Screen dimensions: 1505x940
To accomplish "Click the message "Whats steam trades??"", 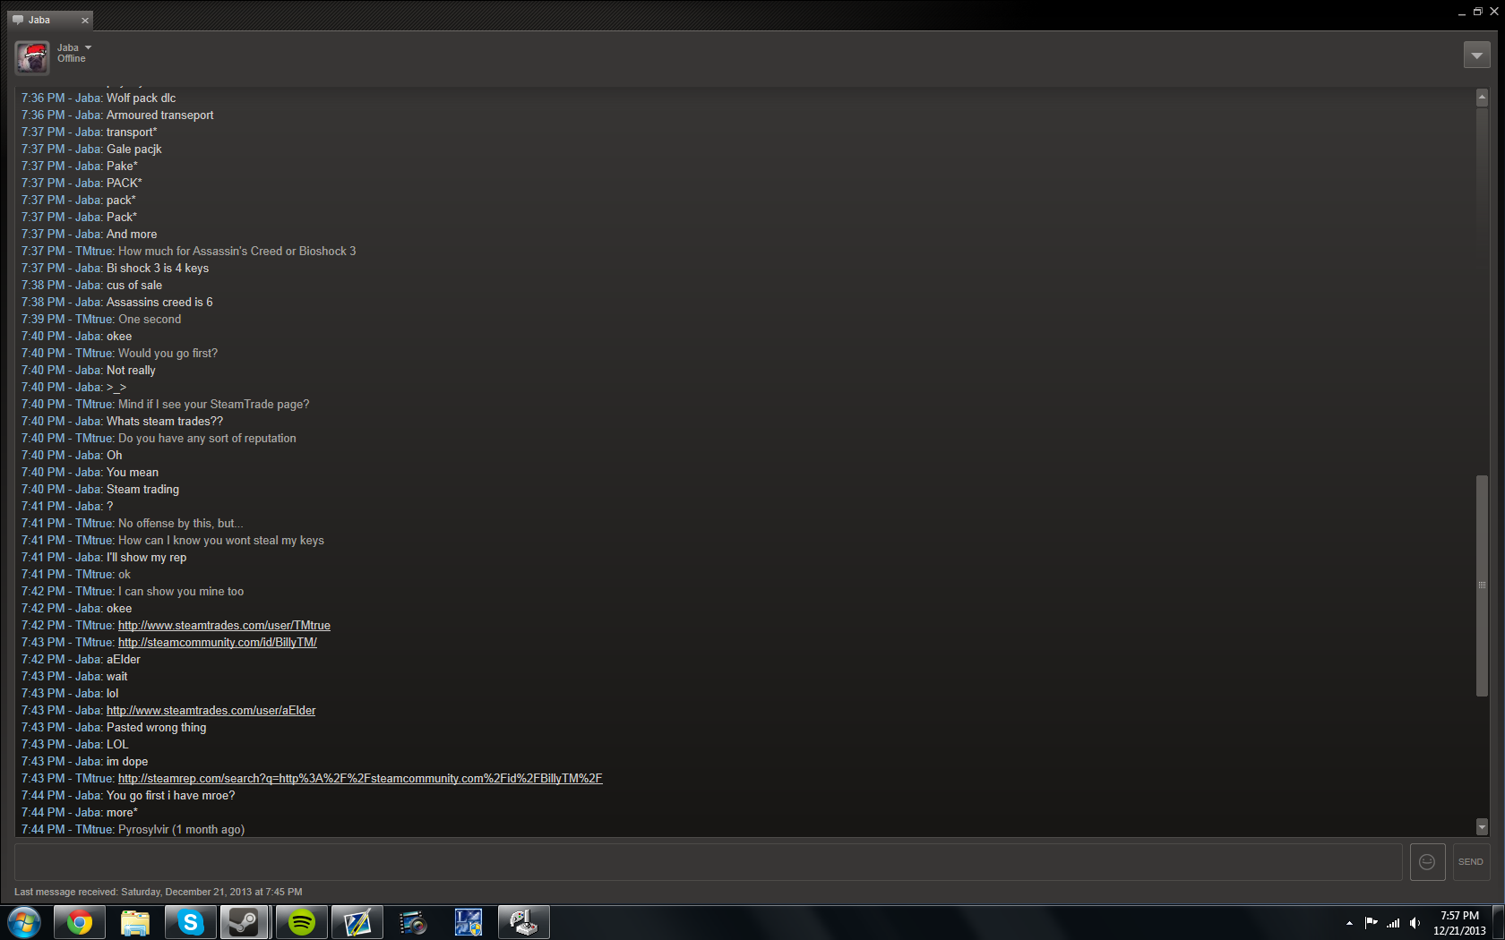I will click(164, 422).
